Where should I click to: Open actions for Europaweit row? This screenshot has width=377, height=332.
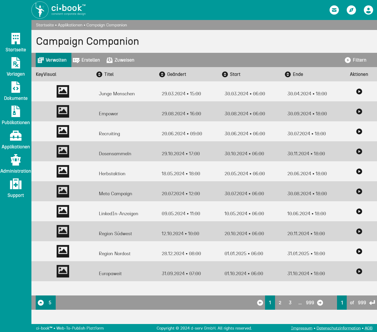(359, 271)
